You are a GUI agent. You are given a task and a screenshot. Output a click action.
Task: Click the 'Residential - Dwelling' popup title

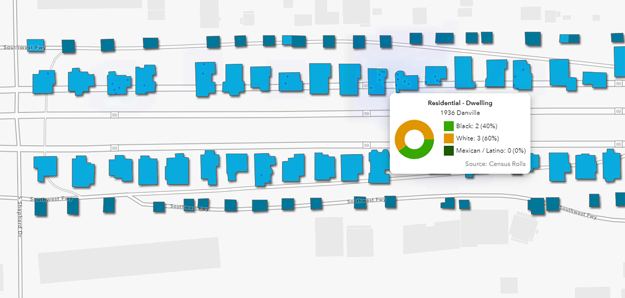pos(460,103)
